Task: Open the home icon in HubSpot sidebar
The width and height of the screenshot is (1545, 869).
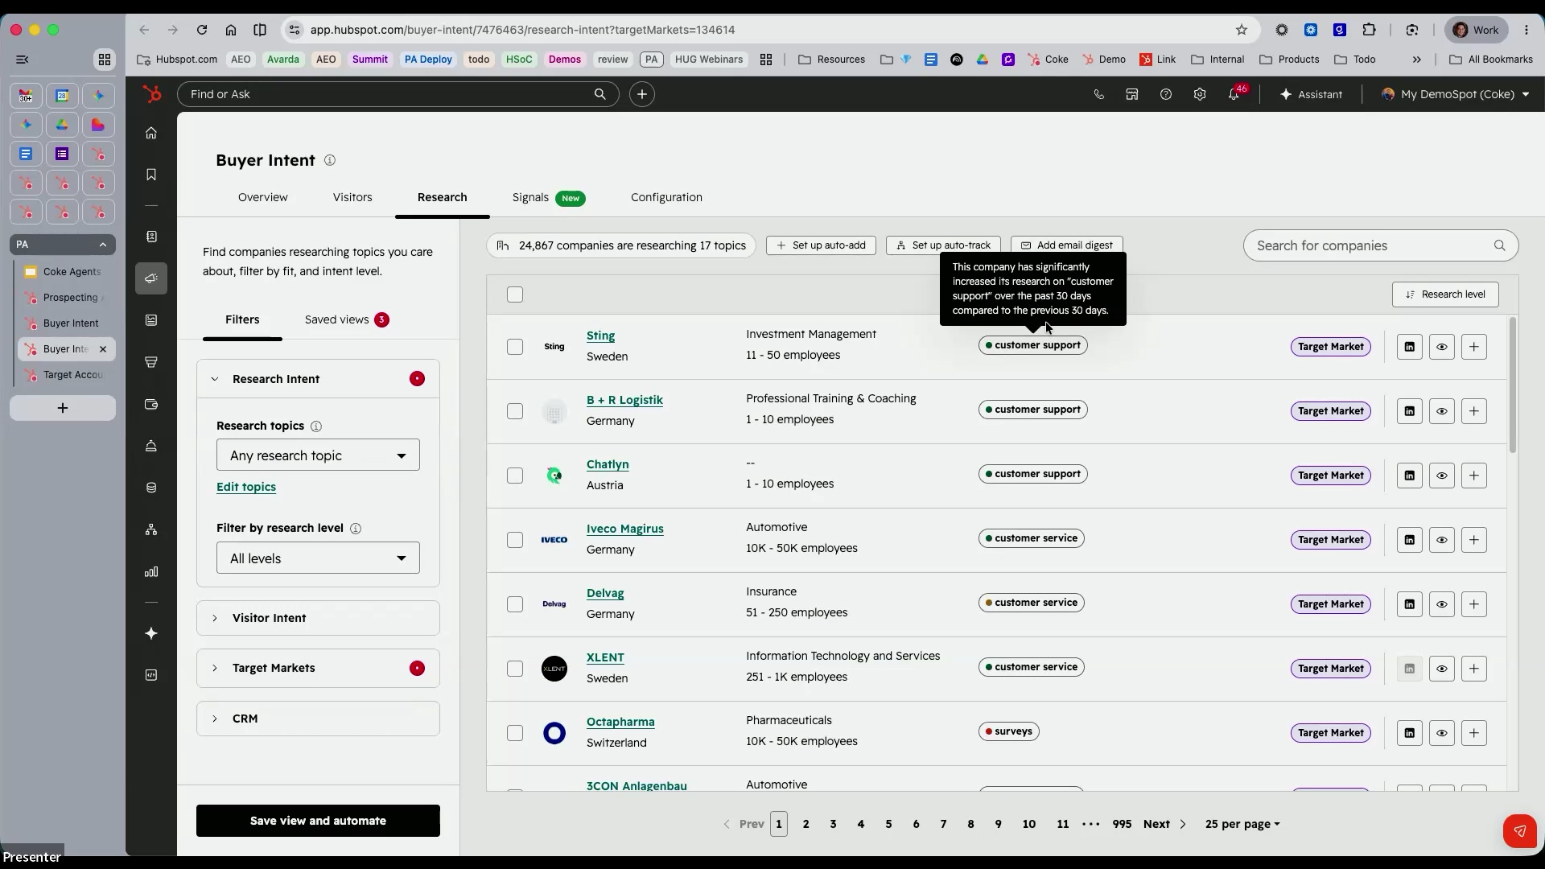Action: [151, 133]
